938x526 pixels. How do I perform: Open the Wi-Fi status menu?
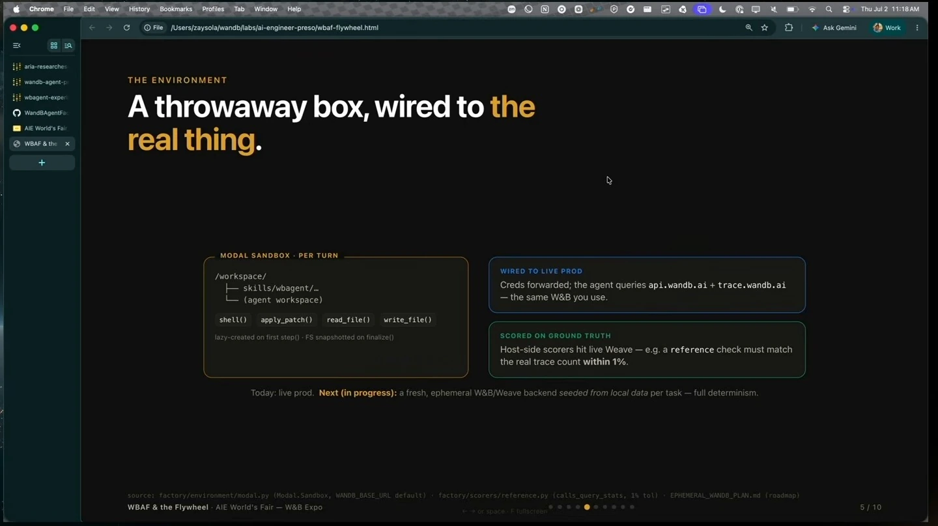[x=812, y=9]
